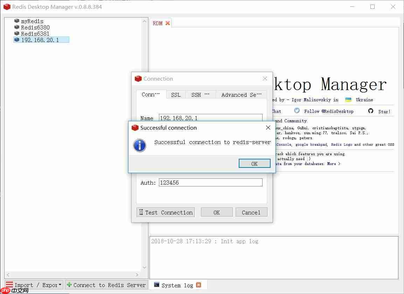
Task: Click OK in the Successful connection message
Action: pos(255,164)
